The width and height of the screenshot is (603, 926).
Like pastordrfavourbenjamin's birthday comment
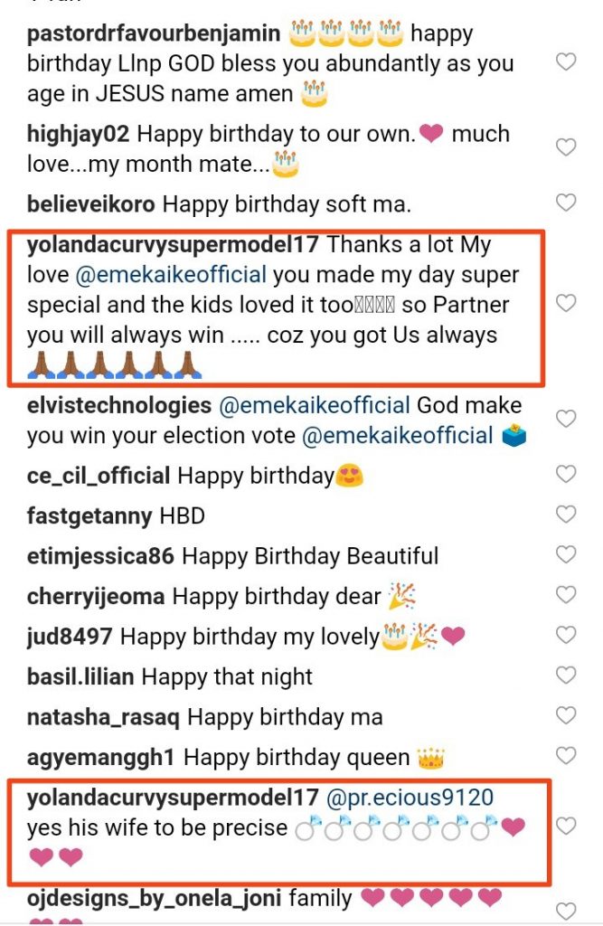click(566, 61)
